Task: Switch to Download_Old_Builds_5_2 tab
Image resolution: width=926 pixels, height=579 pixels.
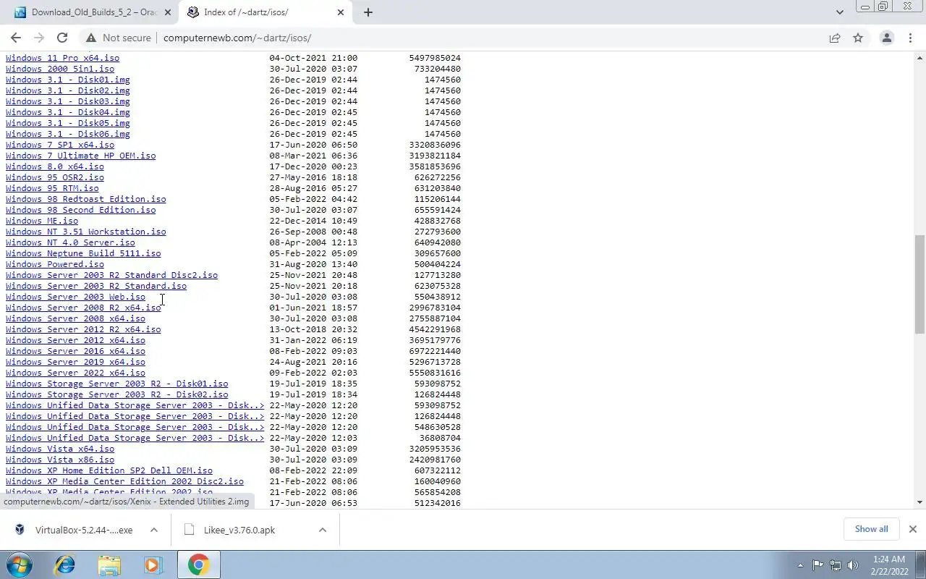Action: (x=91, y=12)
